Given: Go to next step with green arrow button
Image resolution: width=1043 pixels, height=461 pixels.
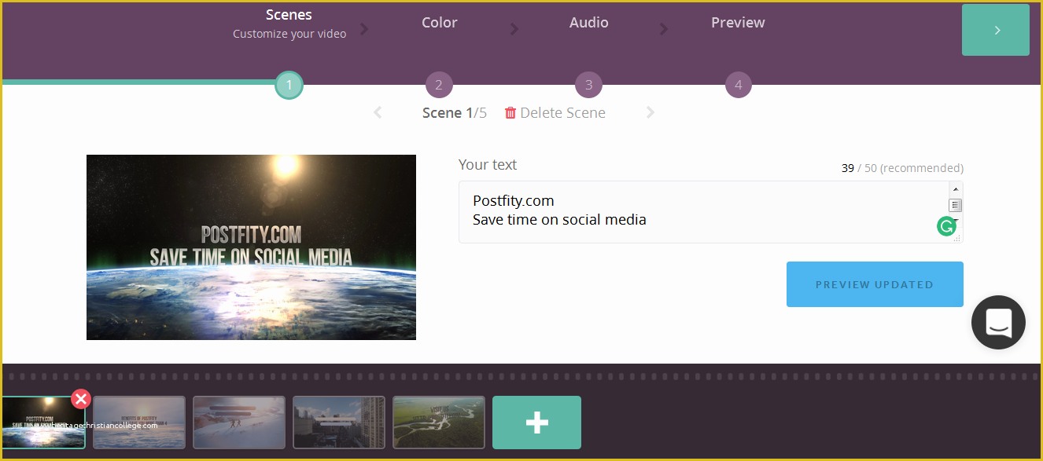Looking at the screenshot, I should click(x=995, y=30).
